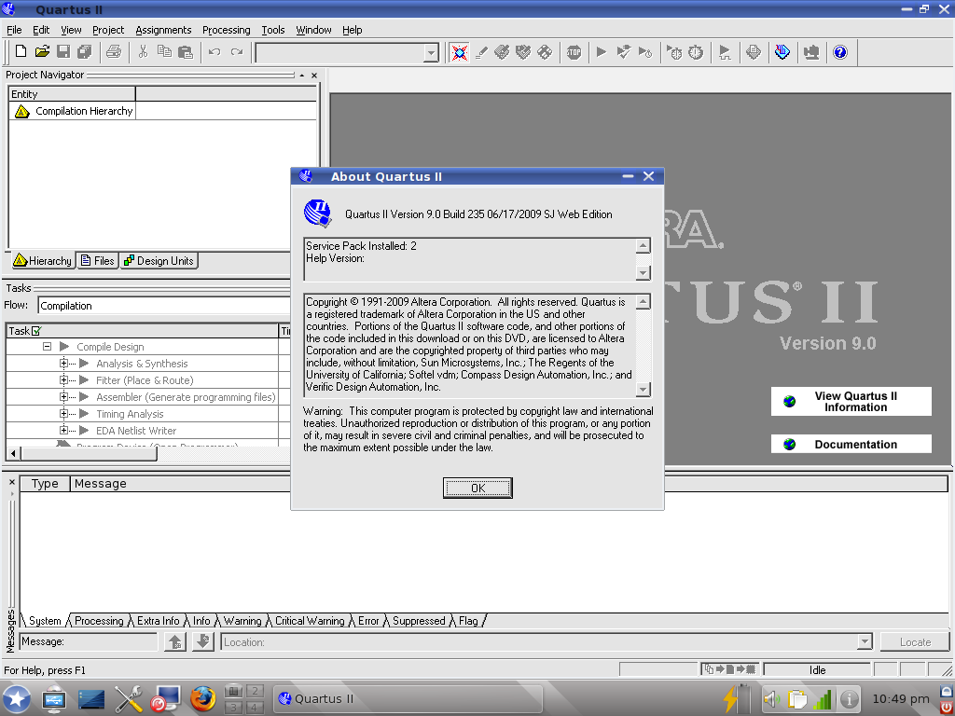Switch to the Design Units tab

(159, 261)
